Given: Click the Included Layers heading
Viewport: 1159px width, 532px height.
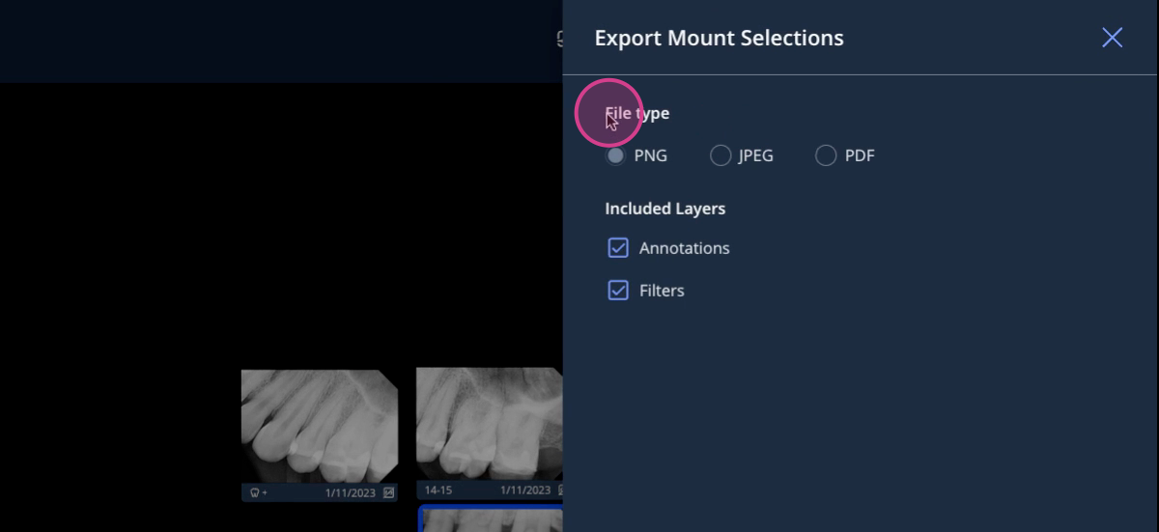Looking at the screenshot, I should click(664, 209).
